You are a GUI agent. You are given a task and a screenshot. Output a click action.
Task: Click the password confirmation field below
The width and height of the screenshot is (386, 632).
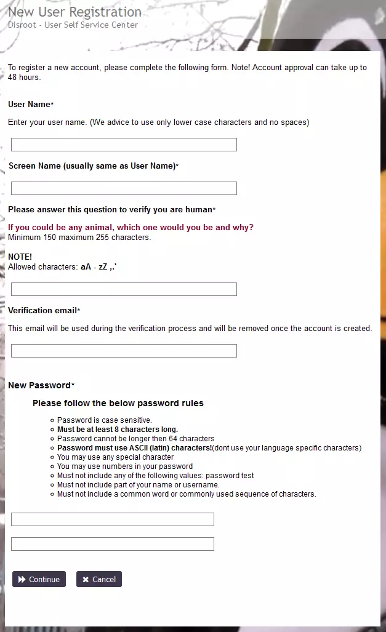coord(112,543)
